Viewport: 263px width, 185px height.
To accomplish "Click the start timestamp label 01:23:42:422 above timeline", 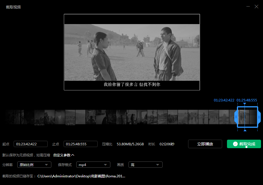I will coord(224,100).
